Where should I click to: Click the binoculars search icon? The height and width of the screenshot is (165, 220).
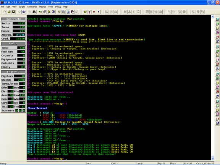(34, 12)
